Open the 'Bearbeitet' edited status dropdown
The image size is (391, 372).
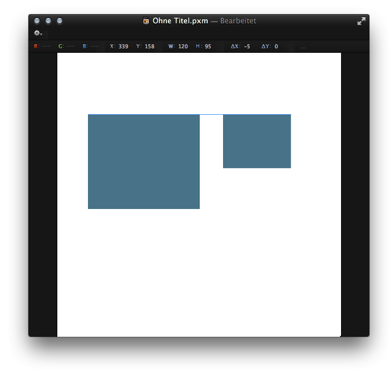pyautogui.click(x=238, y=21)
